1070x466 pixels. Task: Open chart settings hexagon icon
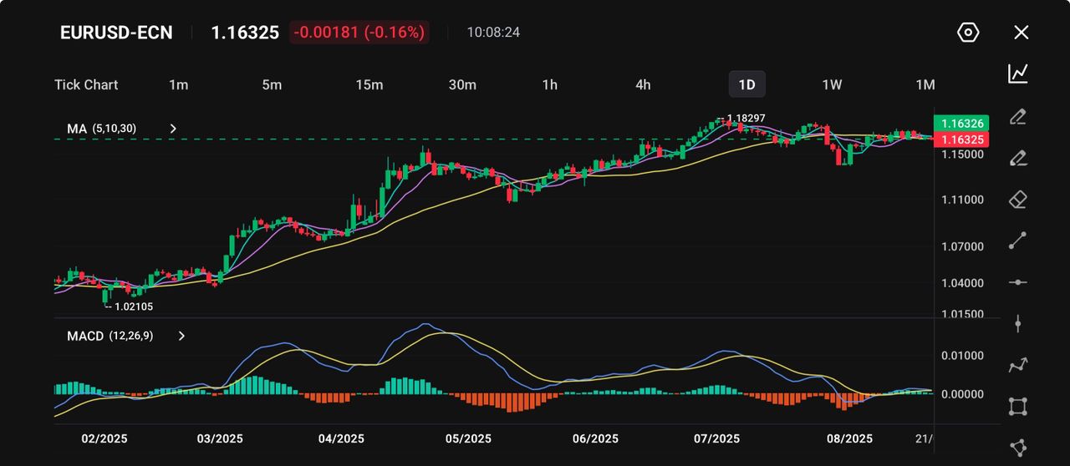tap(967, 33)
